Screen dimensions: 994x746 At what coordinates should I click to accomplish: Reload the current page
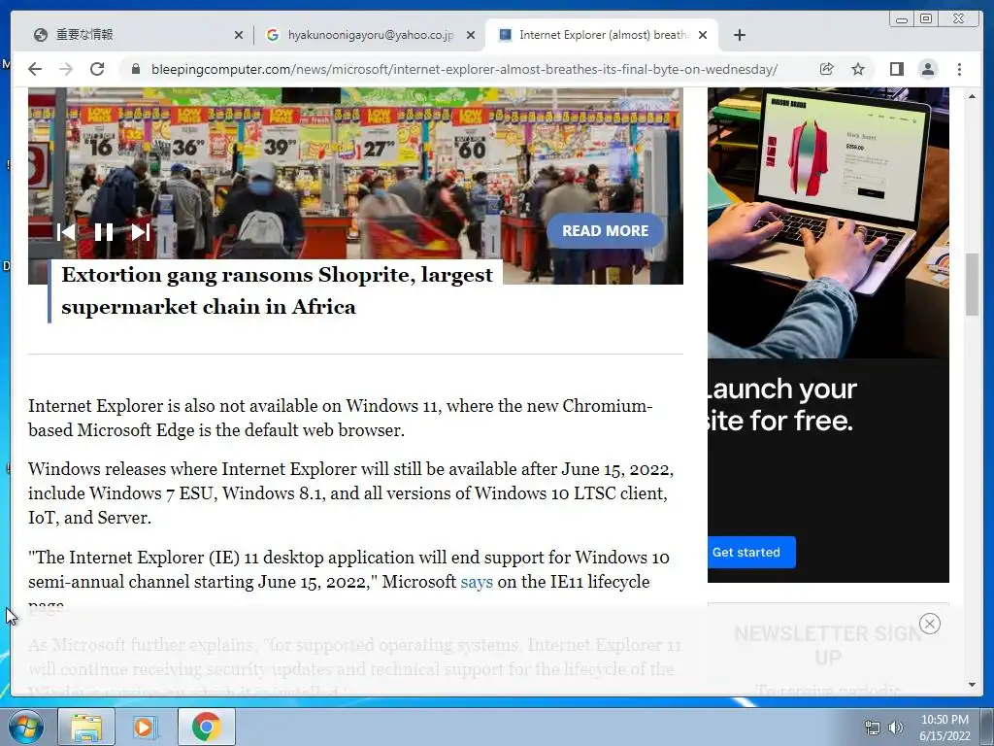point(97,69)
